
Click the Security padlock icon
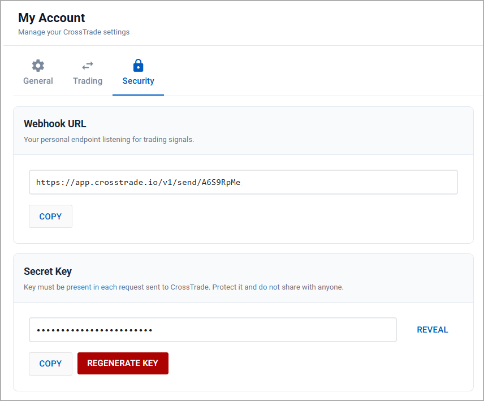[x=138, y=65]
